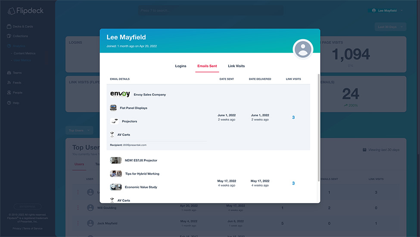Open Decks & Cards in sidebar
Viewport: 420px width, 237px height.
[x=23, y=27]
